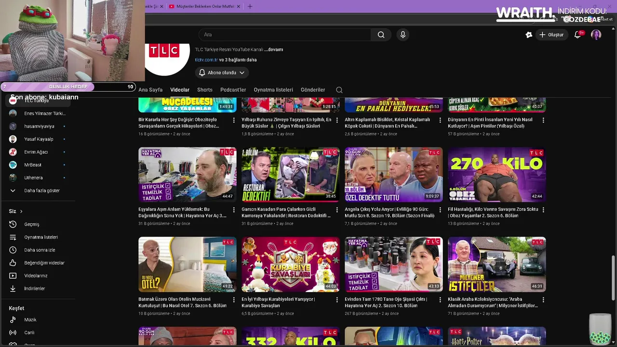Open video title Yılbaşı Ruhunu Zirveye Taşıyan
The width and height of the screenshot is (617, 347).
point(286,123)
